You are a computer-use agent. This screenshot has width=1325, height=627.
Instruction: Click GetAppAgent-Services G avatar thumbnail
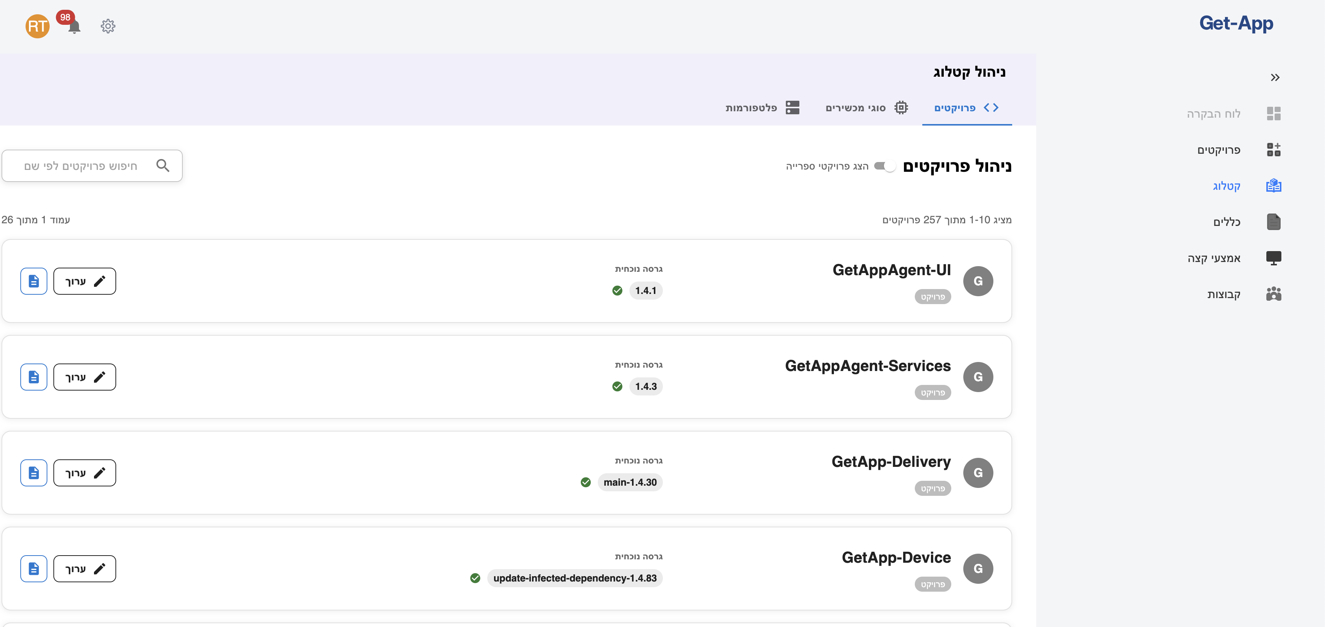978,377
